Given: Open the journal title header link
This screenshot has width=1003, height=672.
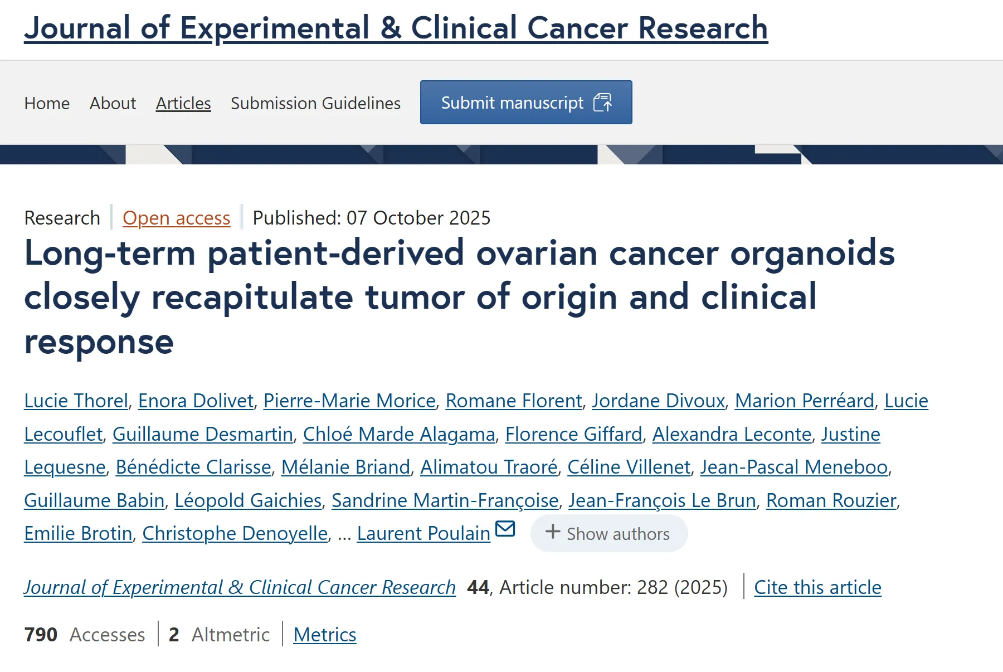Looking at the screenshot, I should point(396,28).
